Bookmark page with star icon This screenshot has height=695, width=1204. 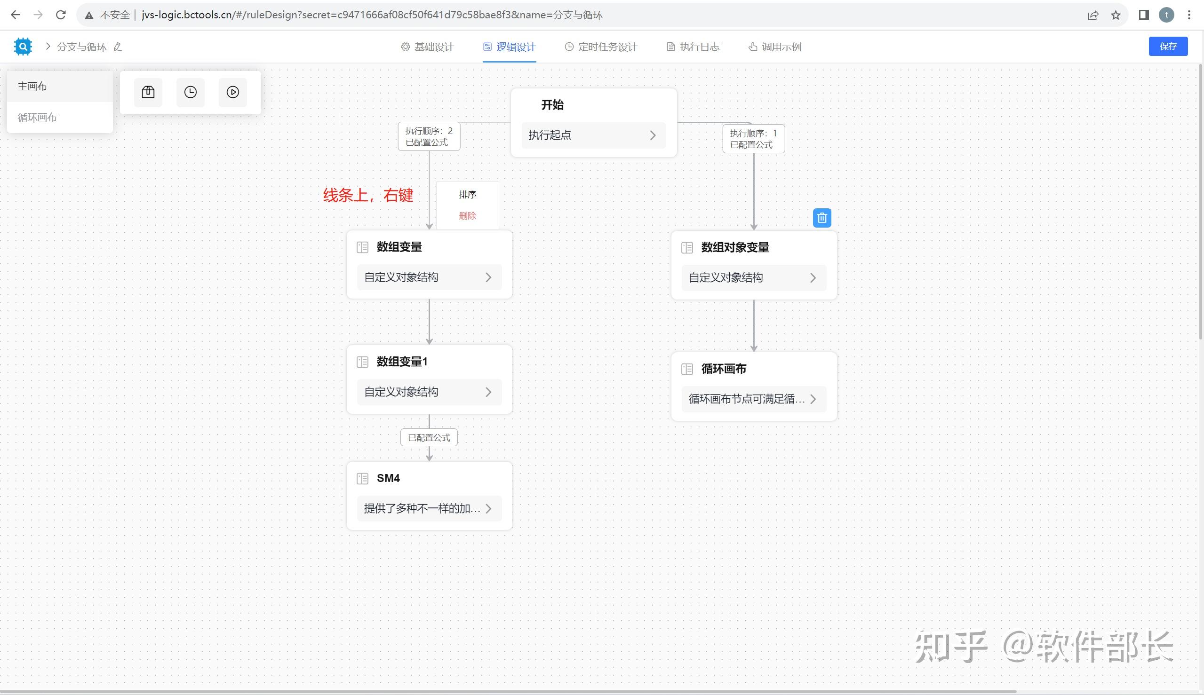[1115, 15]
